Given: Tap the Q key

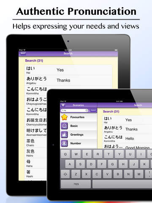Looking at the screenshot, I should pyautogui.click(x=65, y=154).
